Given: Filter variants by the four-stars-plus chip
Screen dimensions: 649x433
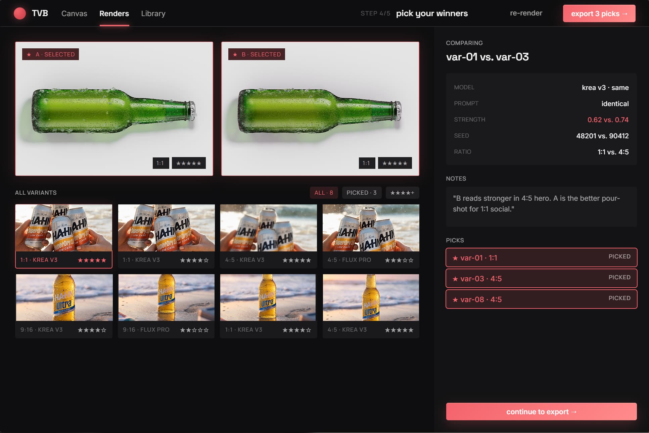Looking at the screenshot, I should (402, 193).
